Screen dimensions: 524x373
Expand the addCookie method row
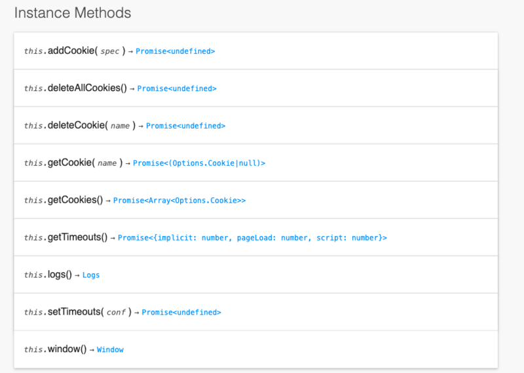(72, 50)
